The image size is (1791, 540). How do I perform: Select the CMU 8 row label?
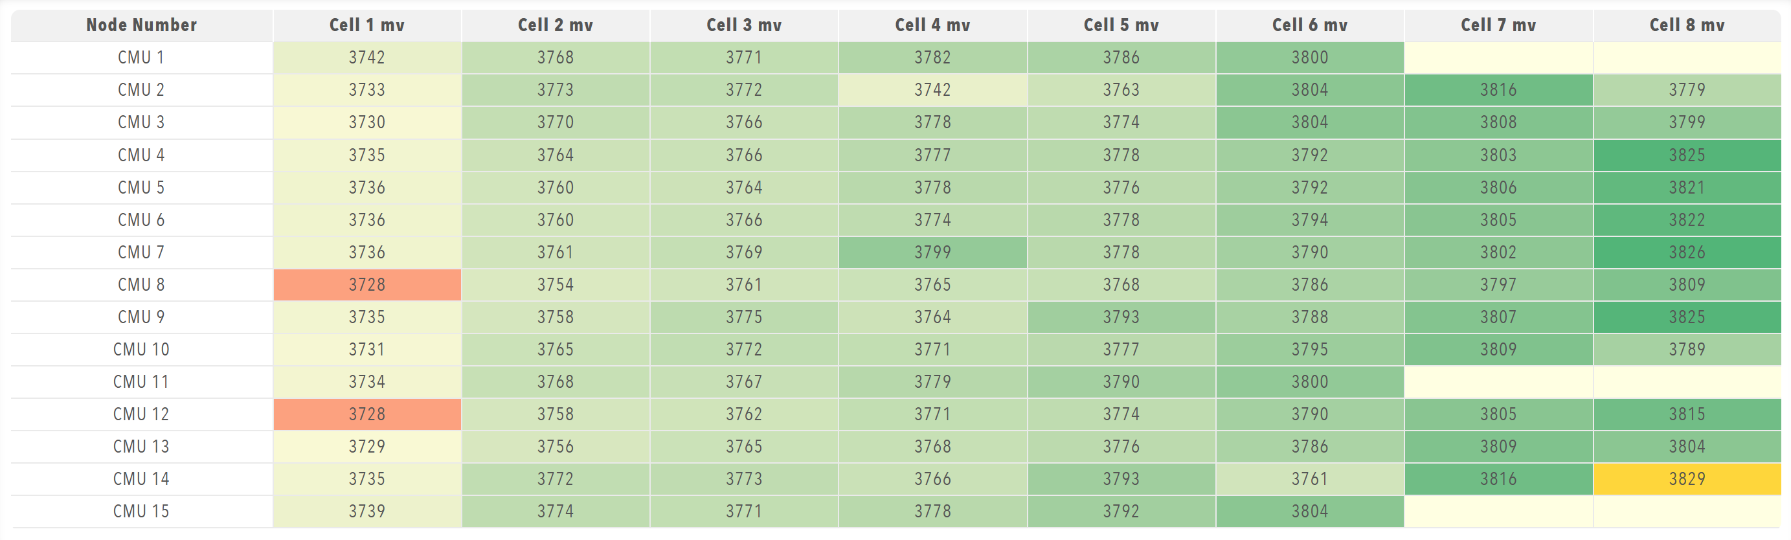tap(141, 285)
